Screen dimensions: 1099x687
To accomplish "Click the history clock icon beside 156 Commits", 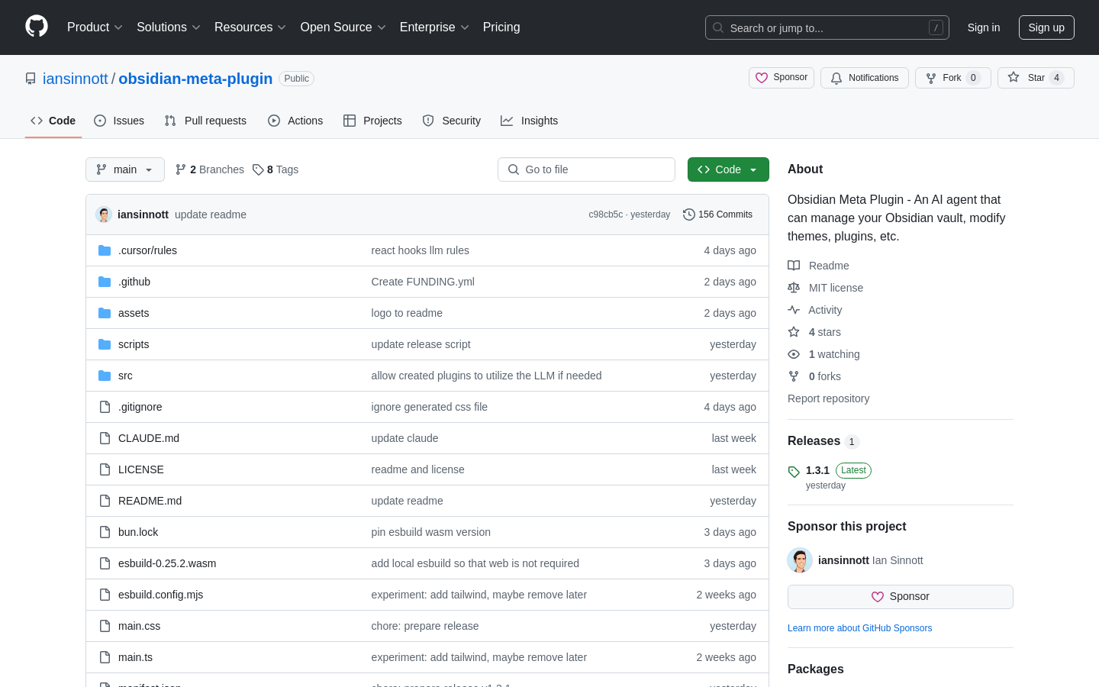I will coord(688,214).
